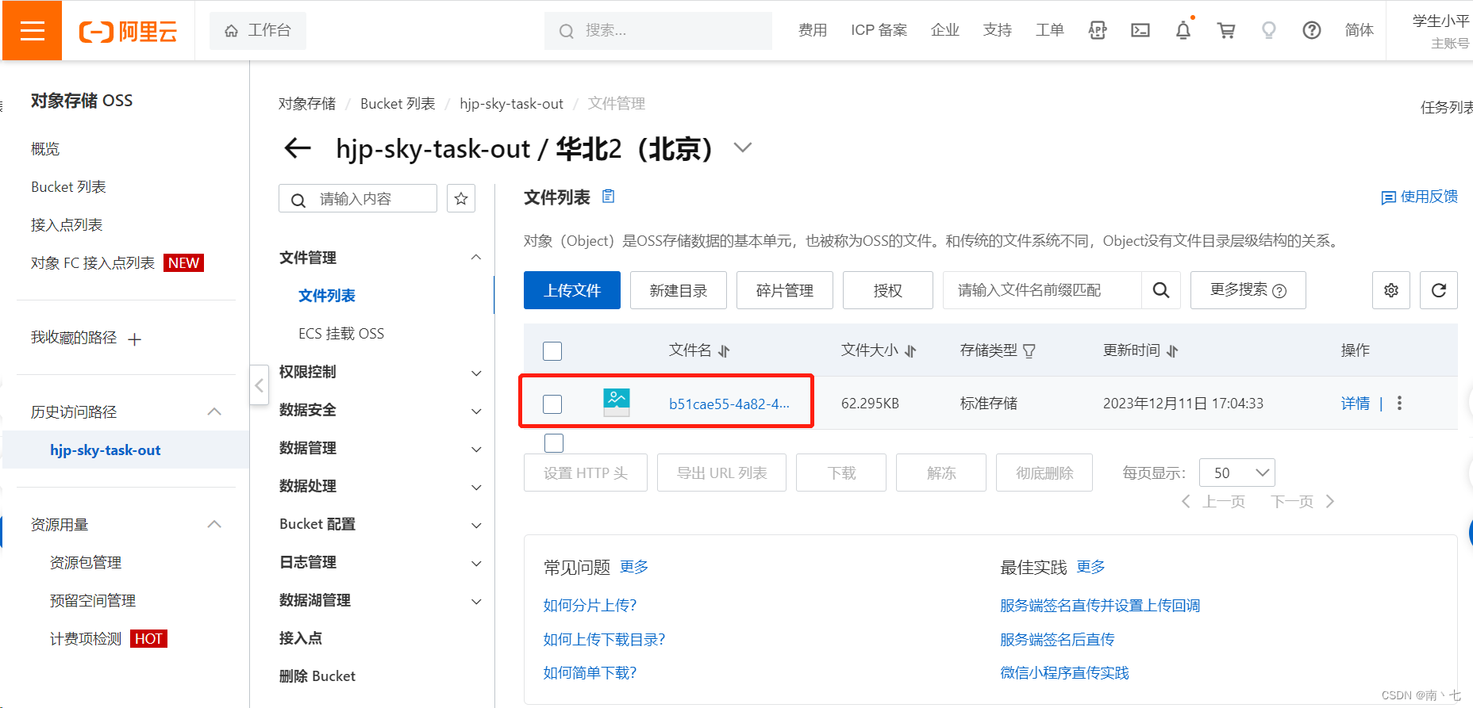The width and height of the screenshot is (1473, 708).
Task: Refresh the file list
Action: (1439, 290)
